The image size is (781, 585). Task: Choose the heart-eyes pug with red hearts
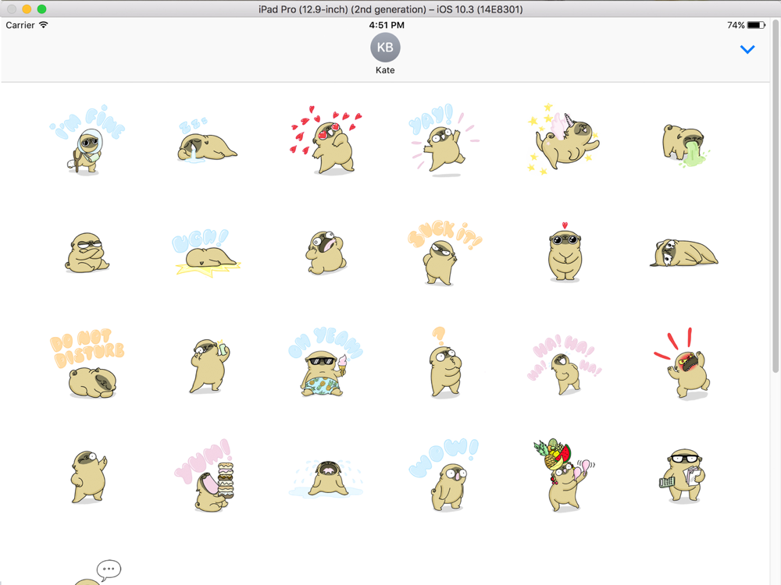point(326,140)
